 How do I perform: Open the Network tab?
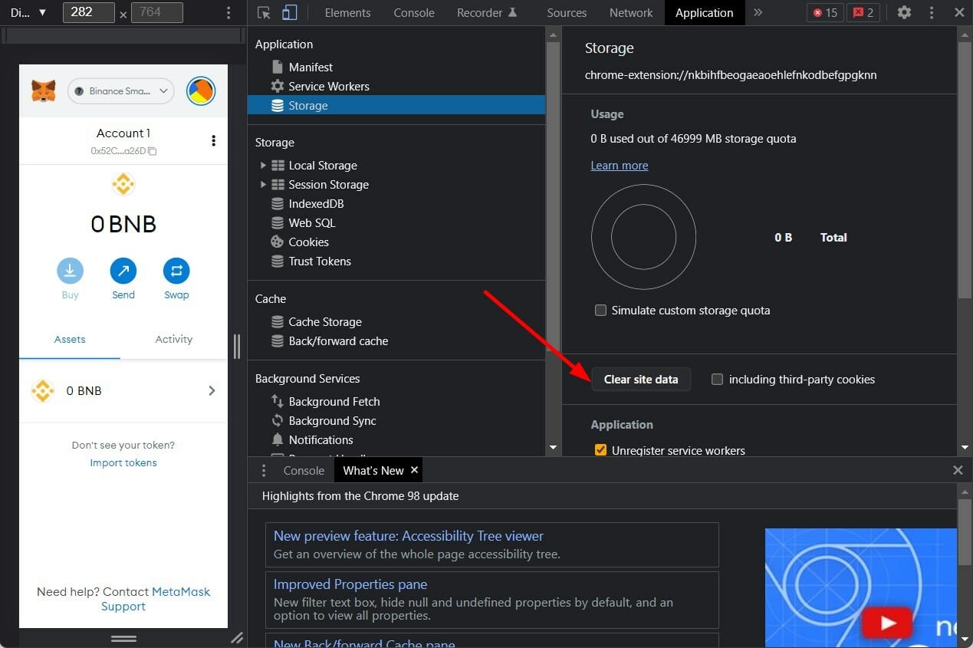[x=631, y=12]
